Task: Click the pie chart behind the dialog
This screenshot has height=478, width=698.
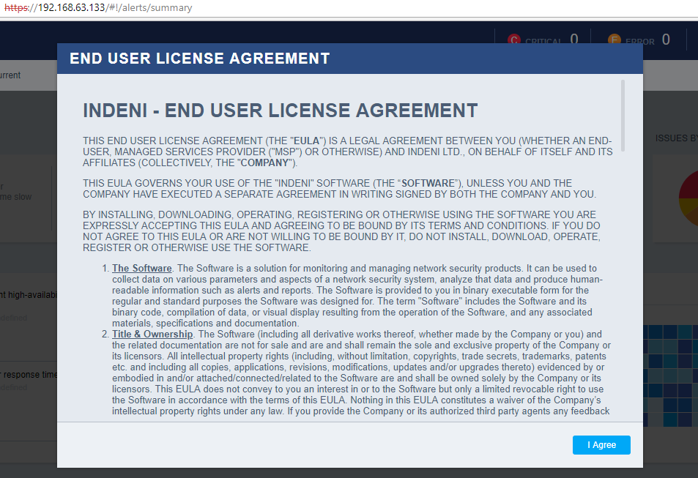Action: (687, 198)
